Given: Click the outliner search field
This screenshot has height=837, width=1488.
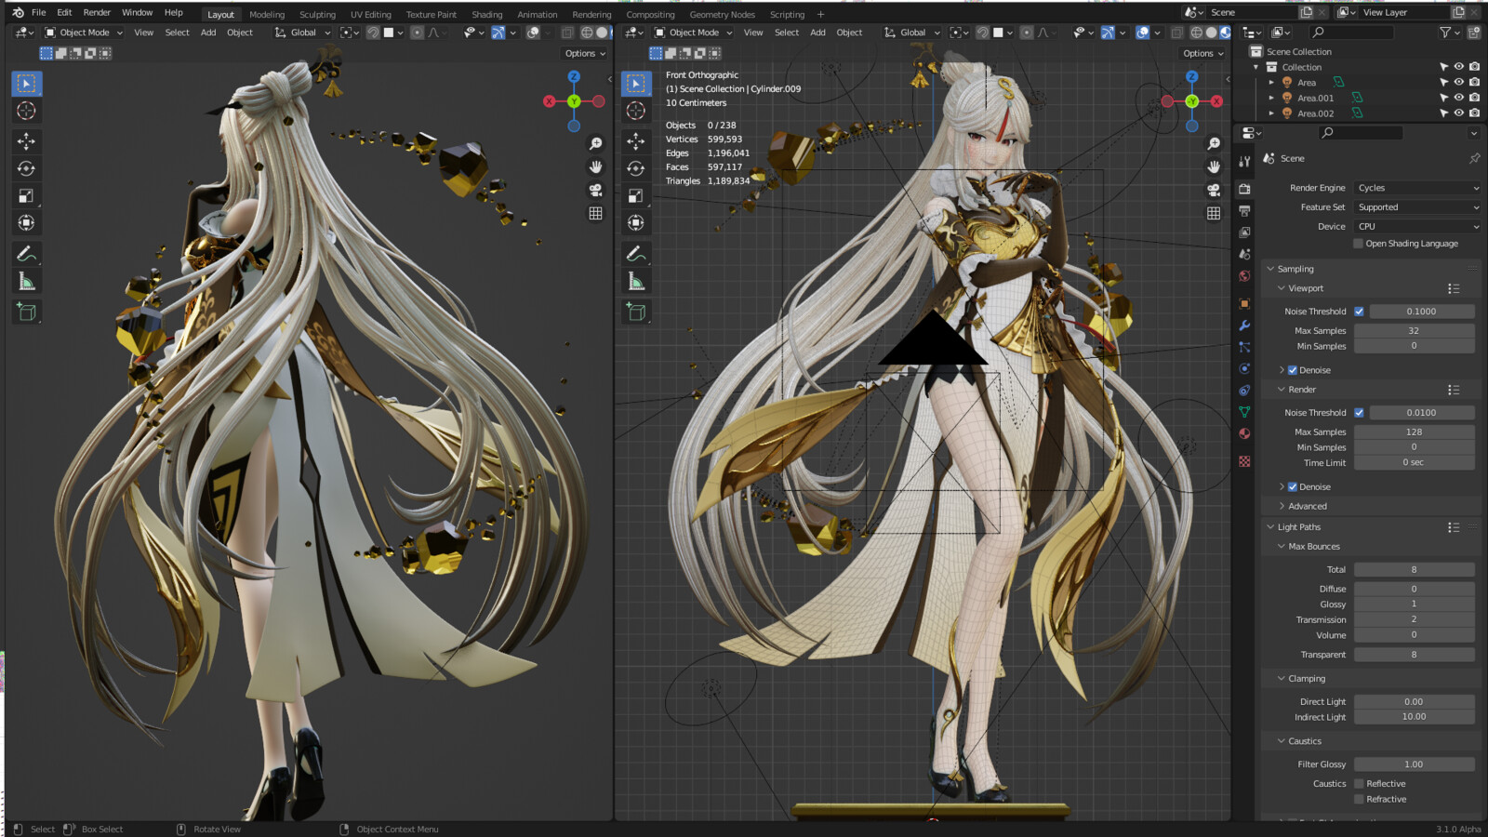Looking at the screenshot, I should click(x=1351, y=33).
